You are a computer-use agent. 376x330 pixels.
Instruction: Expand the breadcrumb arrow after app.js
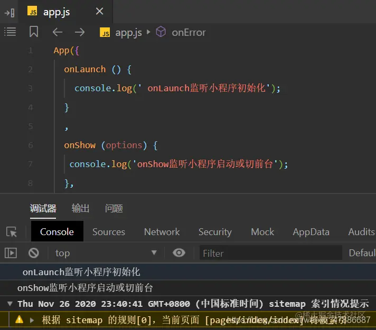pyautogui.click(x=148, y=32)
